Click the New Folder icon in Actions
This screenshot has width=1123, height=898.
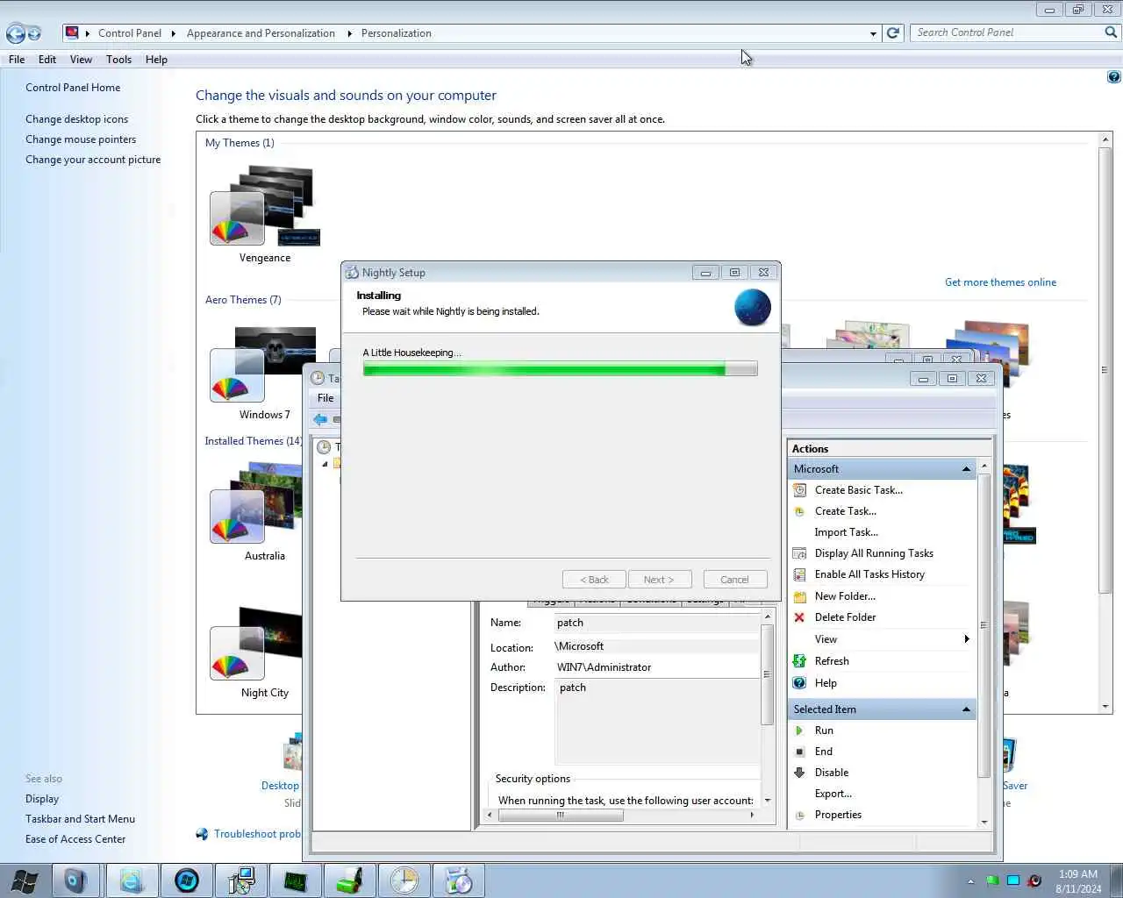pos(799,596)
